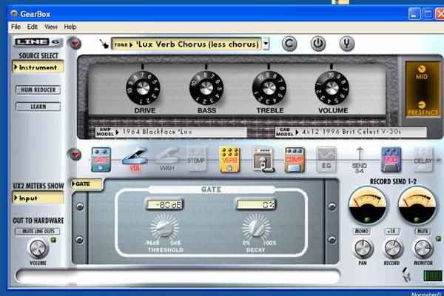Click the Presence knob
This screenshot has width=444, height=296.
click(x=422, y=104)
